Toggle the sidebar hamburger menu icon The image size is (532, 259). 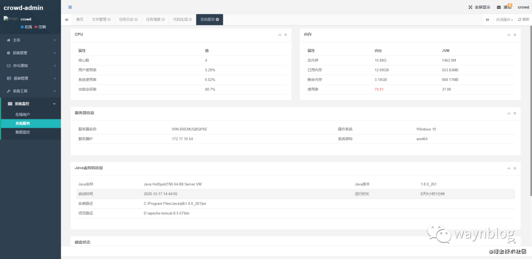pyautogui.click(x=70, y=7)
